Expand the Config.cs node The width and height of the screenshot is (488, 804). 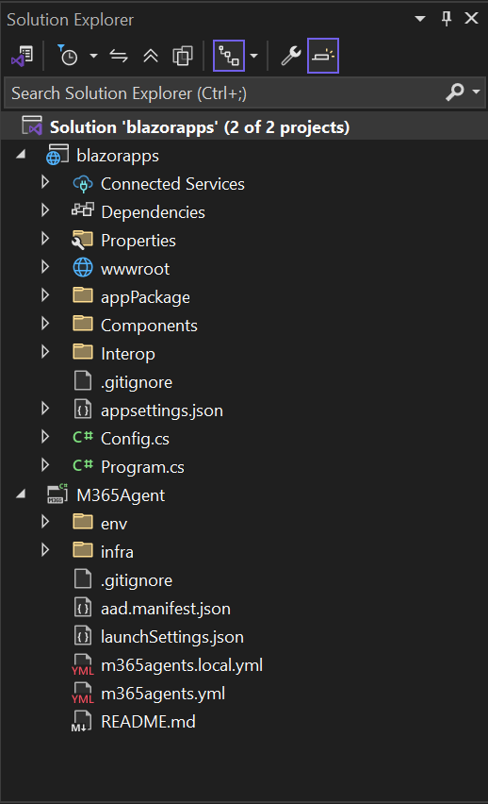pyautogui.click(x=45, y=436)
